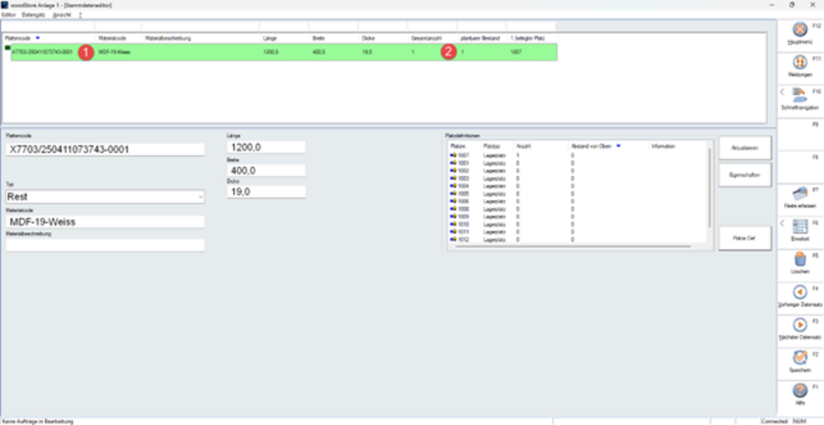Click the Reste erfassen icon (F7)
824x425 pixels.
pyautogui.click(x=800, y=194)
